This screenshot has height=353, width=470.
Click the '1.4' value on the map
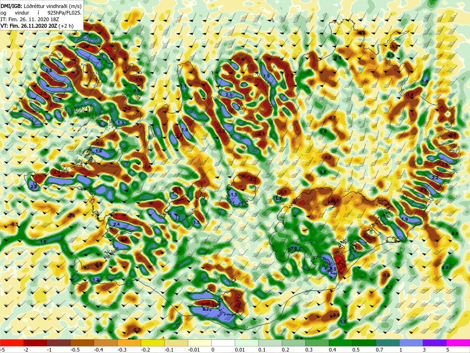pos(425,81)
